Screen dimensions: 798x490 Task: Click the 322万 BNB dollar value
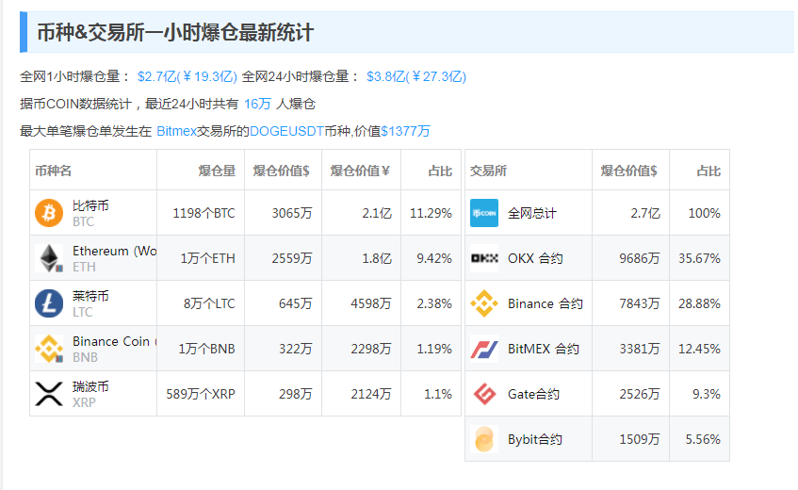[295, 349]
